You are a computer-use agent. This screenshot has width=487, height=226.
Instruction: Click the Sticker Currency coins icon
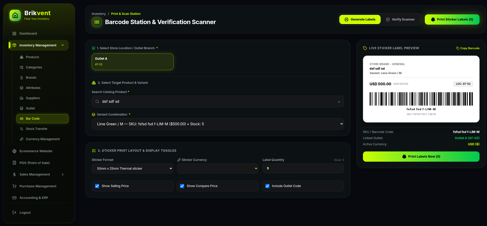click(179, 160)
